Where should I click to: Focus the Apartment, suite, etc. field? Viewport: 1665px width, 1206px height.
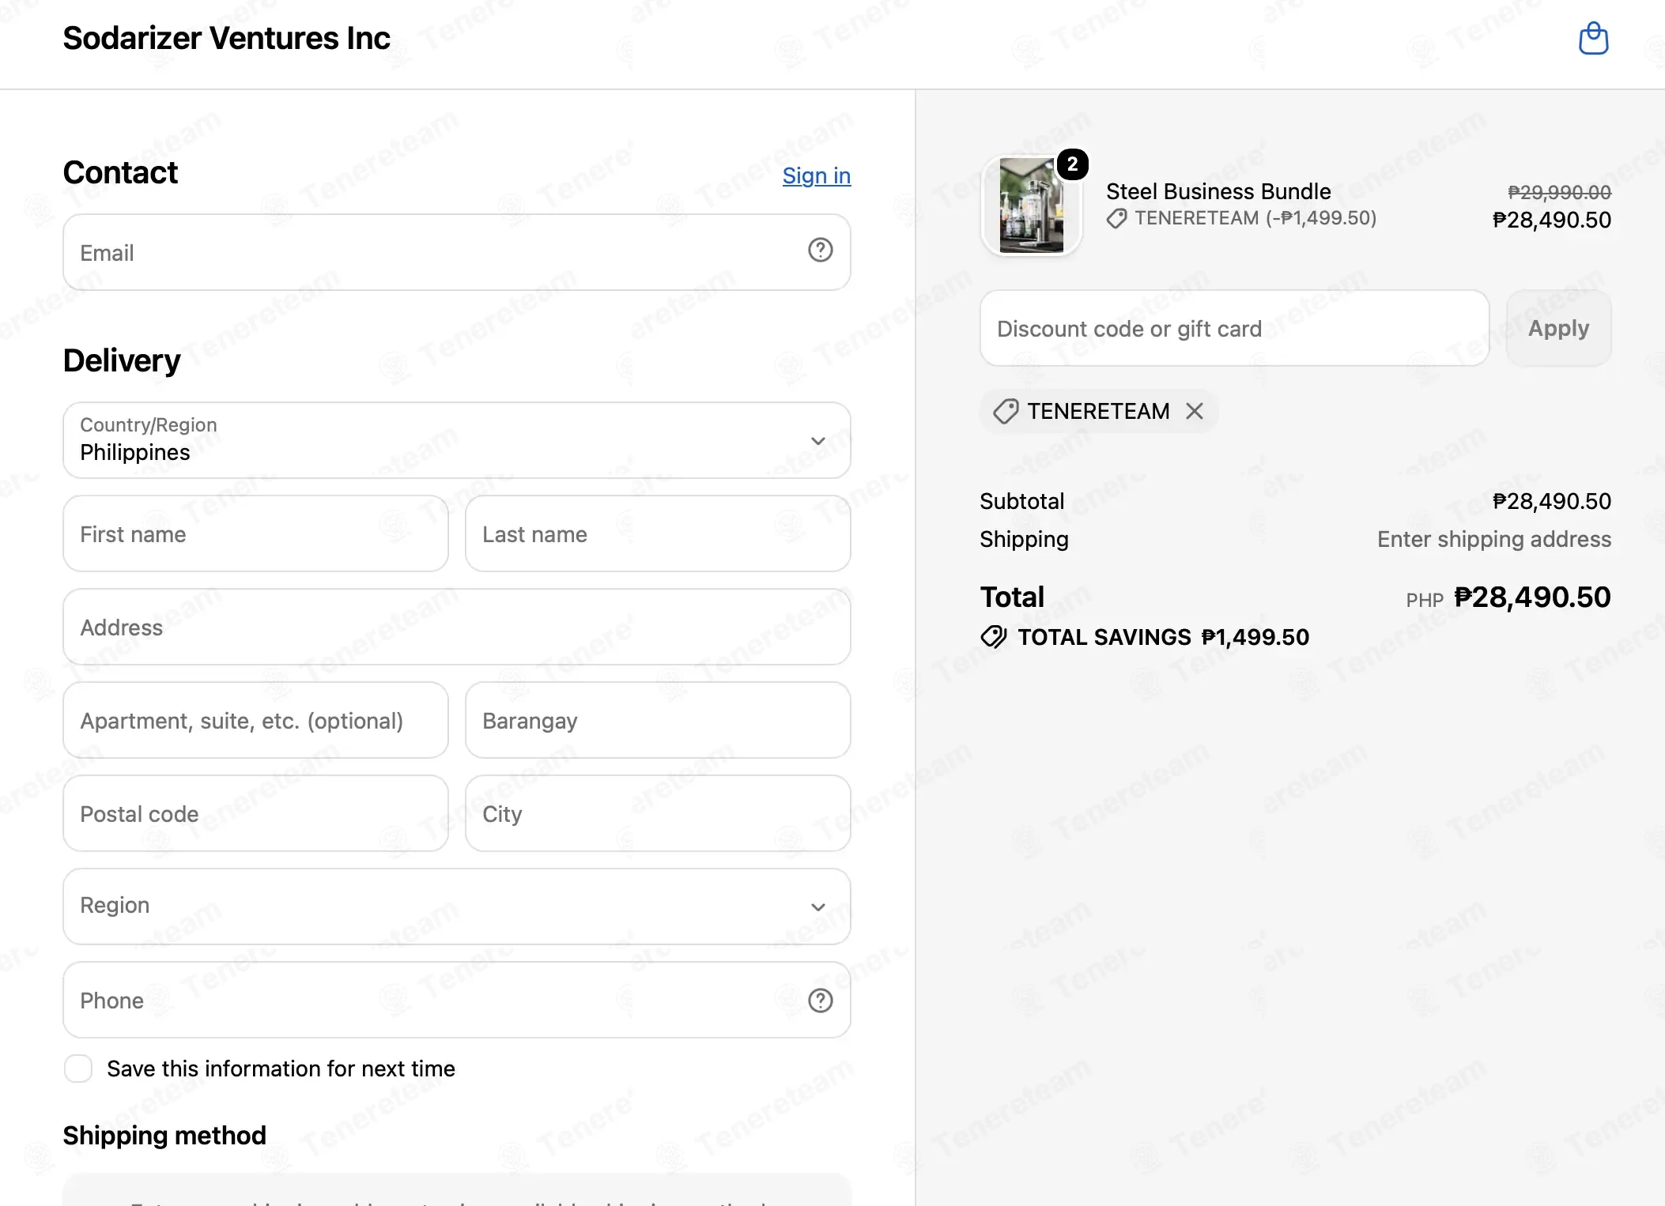click(255, 720)
